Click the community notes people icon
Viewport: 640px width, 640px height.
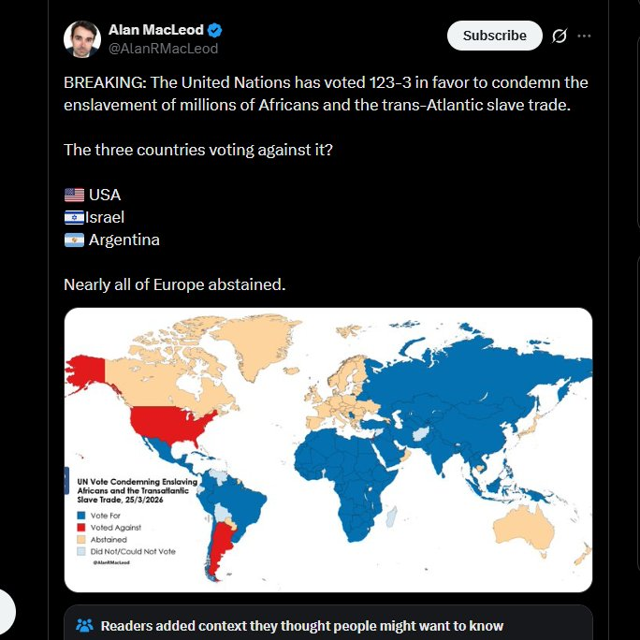point(84,626)
